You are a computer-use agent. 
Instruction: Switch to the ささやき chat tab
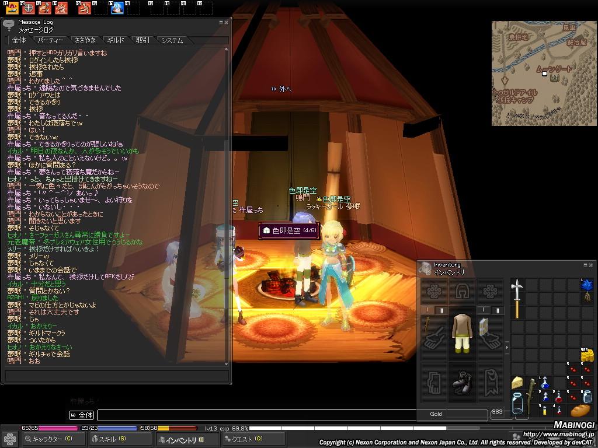(85, 40)
